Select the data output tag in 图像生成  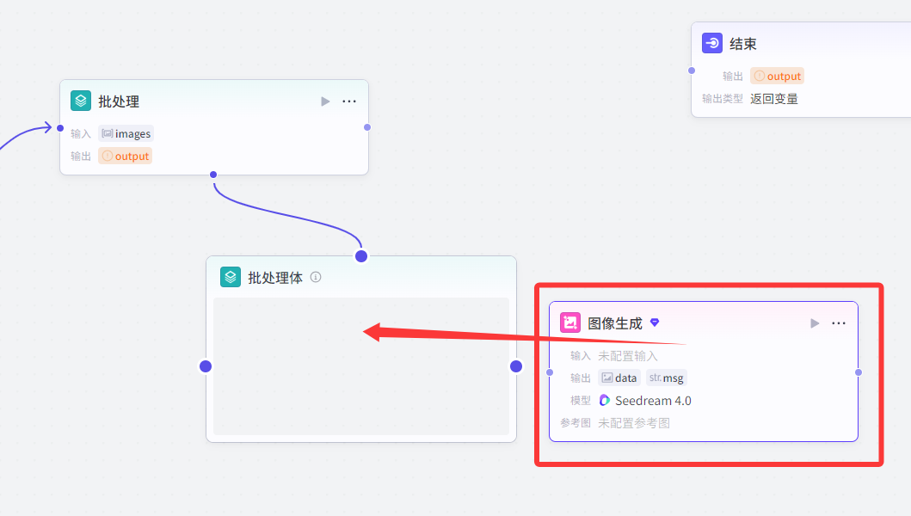coord(619,378)
